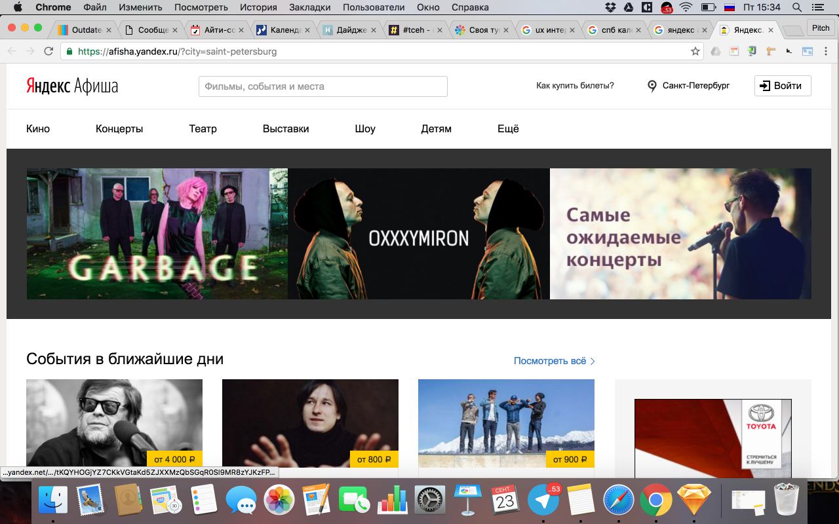Go to the Театр section
Screen dimensions: 839x524
tap(203, 129)
